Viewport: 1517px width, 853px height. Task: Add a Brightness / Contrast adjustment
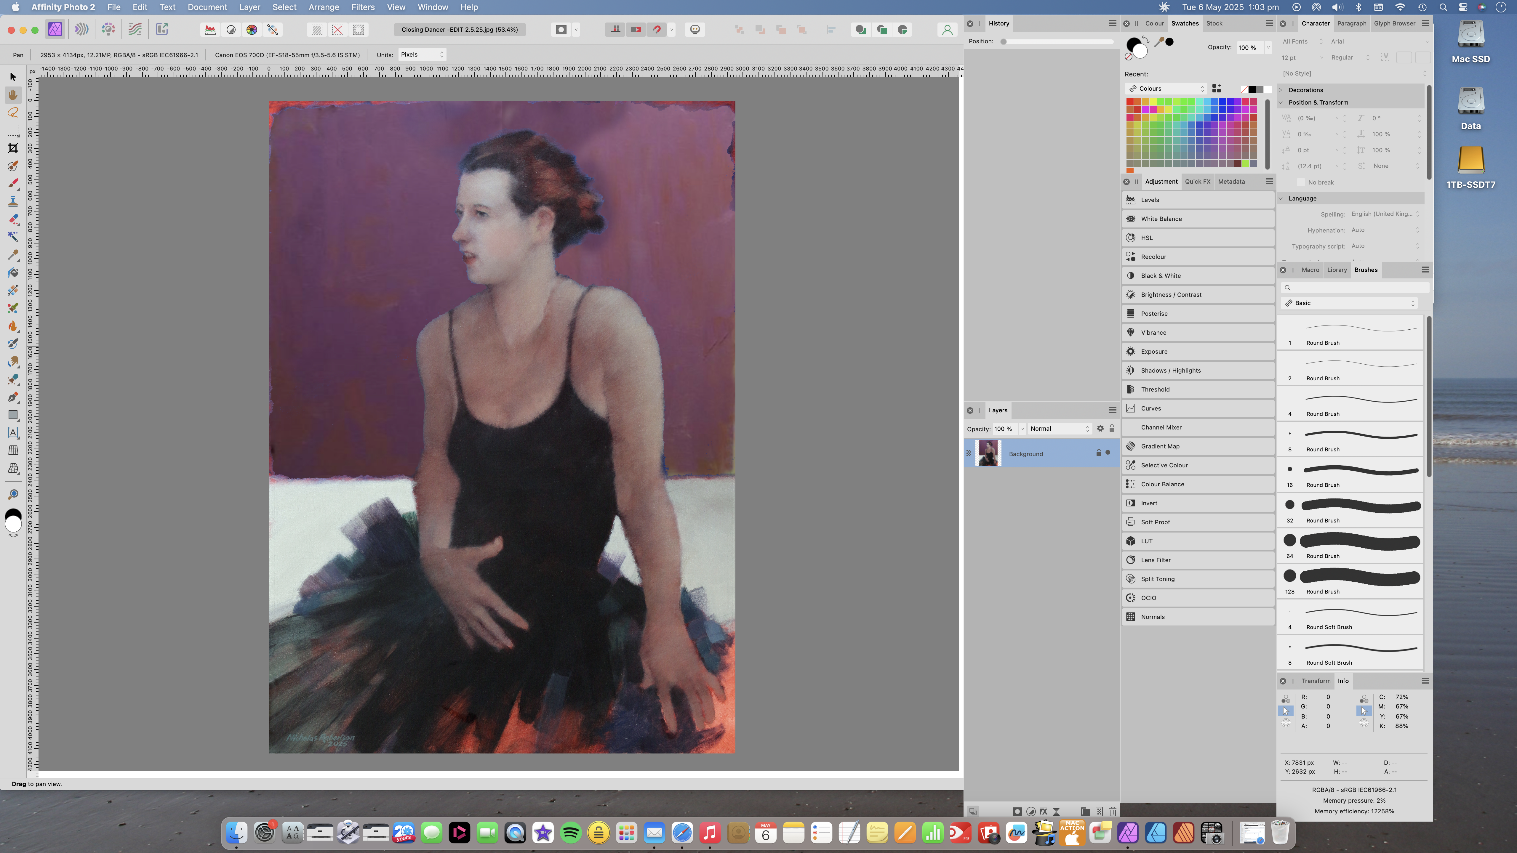pos(1198,294)
